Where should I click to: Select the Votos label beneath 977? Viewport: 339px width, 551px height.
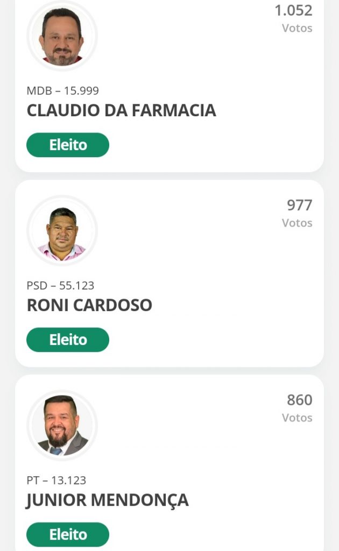tap(297, 223)
